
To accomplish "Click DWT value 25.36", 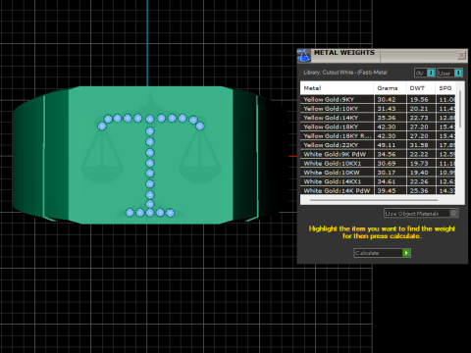I will 419,190.
